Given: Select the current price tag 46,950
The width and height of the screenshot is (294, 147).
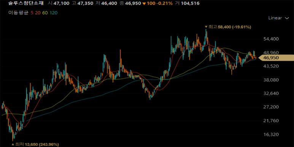Looking at the screenshot, I should [x=276, y=58].
